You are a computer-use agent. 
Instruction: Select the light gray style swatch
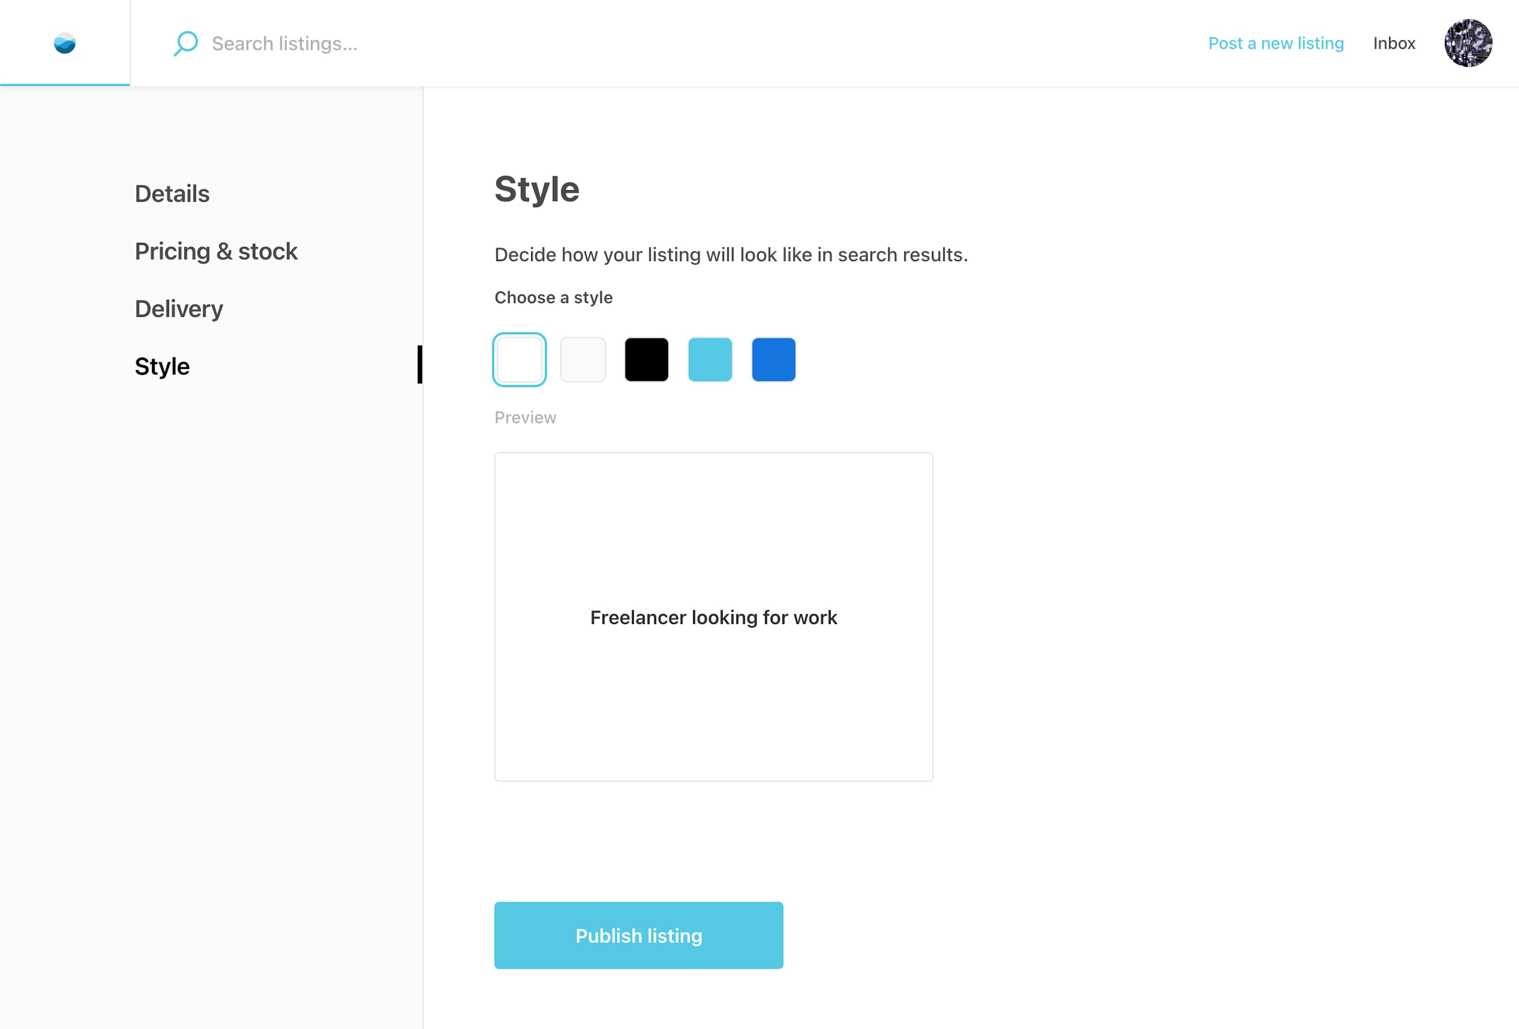tap(582, 359)
